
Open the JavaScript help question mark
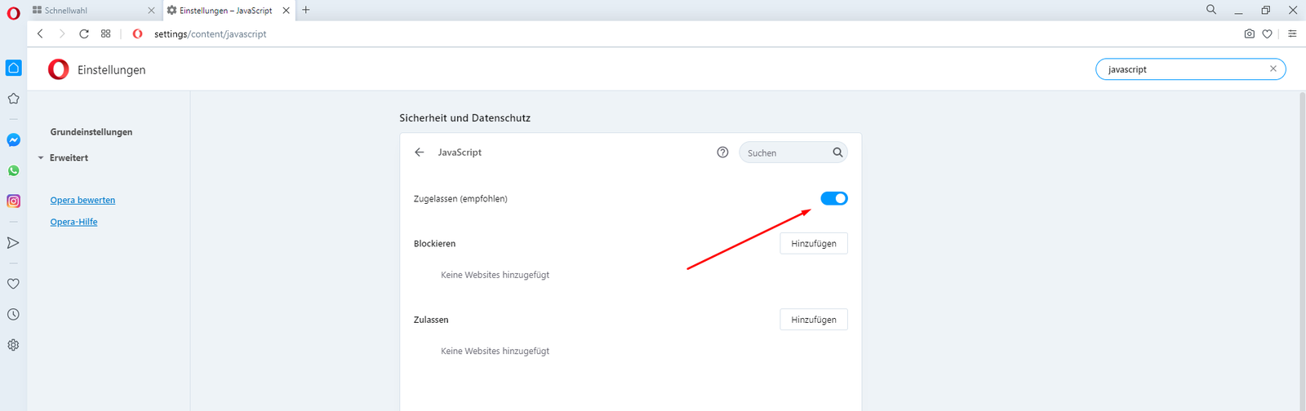[722, 152]
